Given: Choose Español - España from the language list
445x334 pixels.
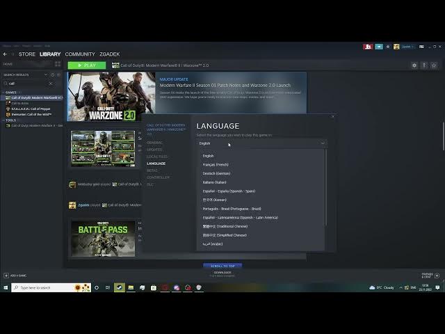Looking at the screenshot, I should (x=261, y=191).
